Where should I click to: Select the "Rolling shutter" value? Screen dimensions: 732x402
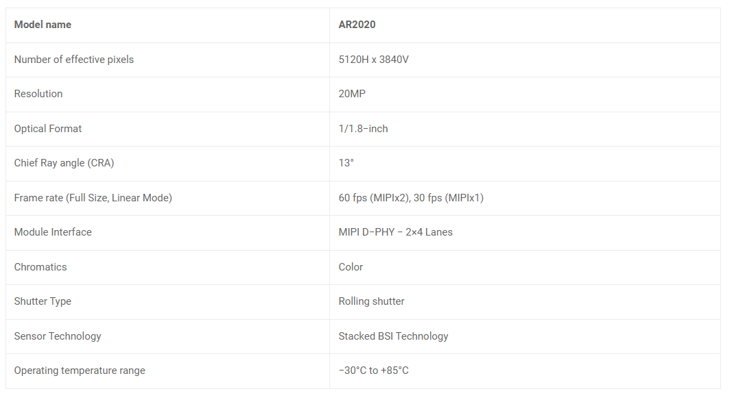[371, 301]
